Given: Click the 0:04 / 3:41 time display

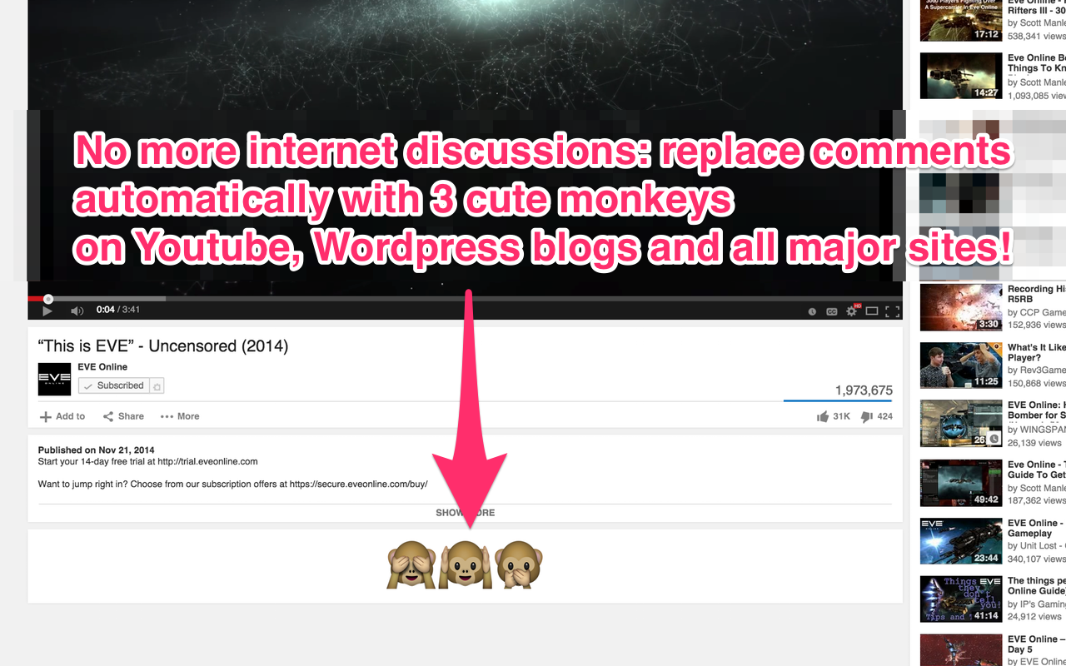Looking at the screenshot, I should click(118, 310).
